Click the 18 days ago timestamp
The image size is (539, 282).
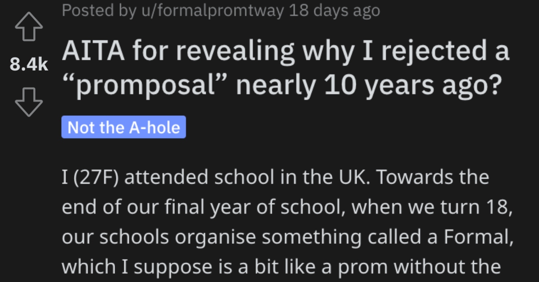click(334, 10)
